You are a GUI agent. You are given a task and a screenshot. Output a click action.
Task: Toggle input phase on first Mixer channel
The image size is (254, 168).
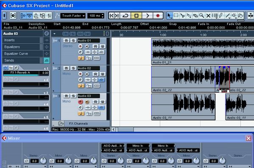click(x=27, y=161)
